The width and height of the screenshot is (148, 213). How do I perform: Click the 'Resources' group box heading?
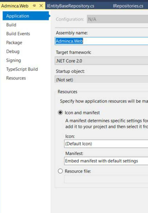click(x=67, y=92)
